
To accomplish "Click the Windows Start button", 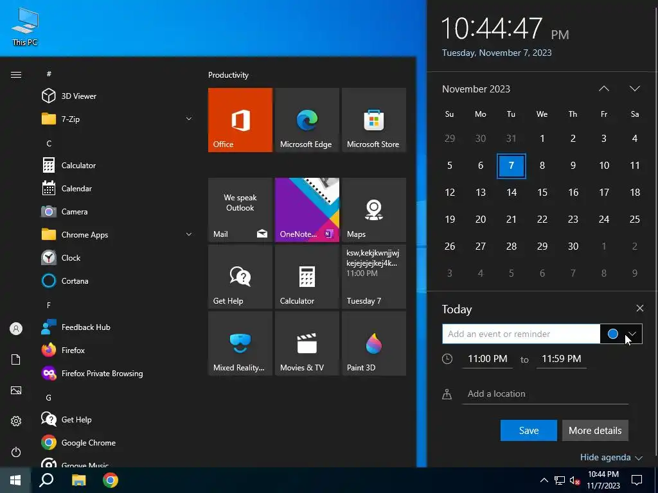I will [15, 480].
